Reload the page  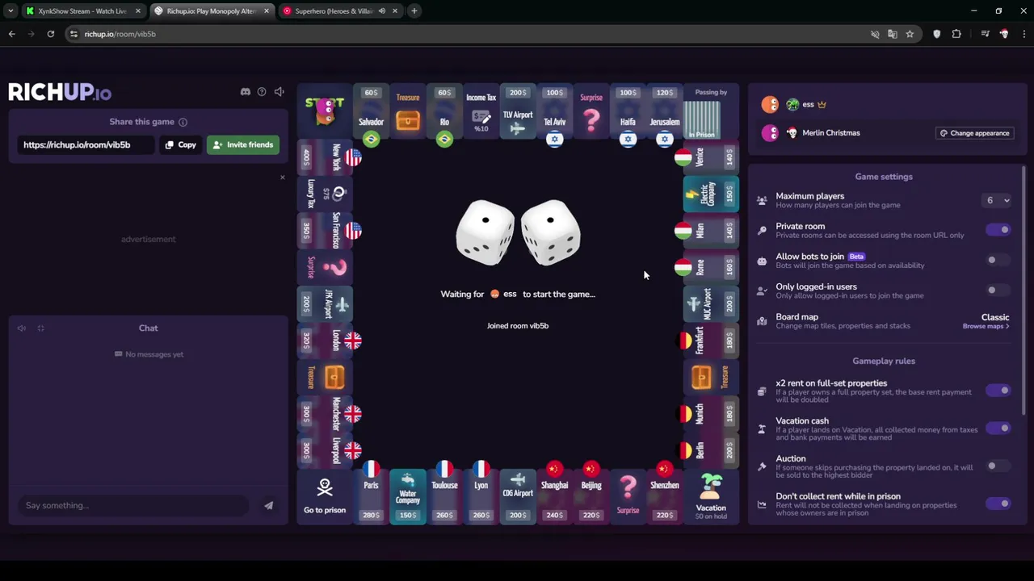click(50, 34)
